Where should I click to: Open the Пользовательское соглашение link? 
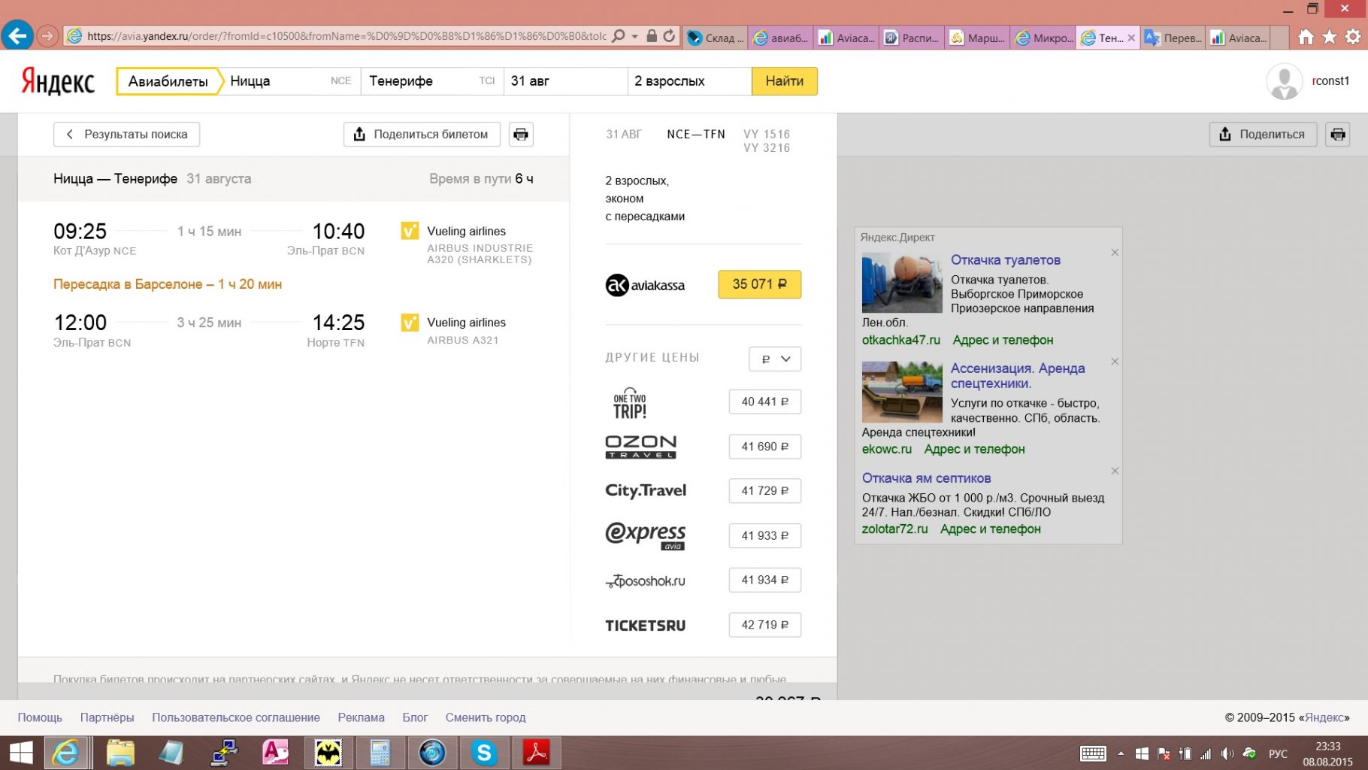pos(236,718)
